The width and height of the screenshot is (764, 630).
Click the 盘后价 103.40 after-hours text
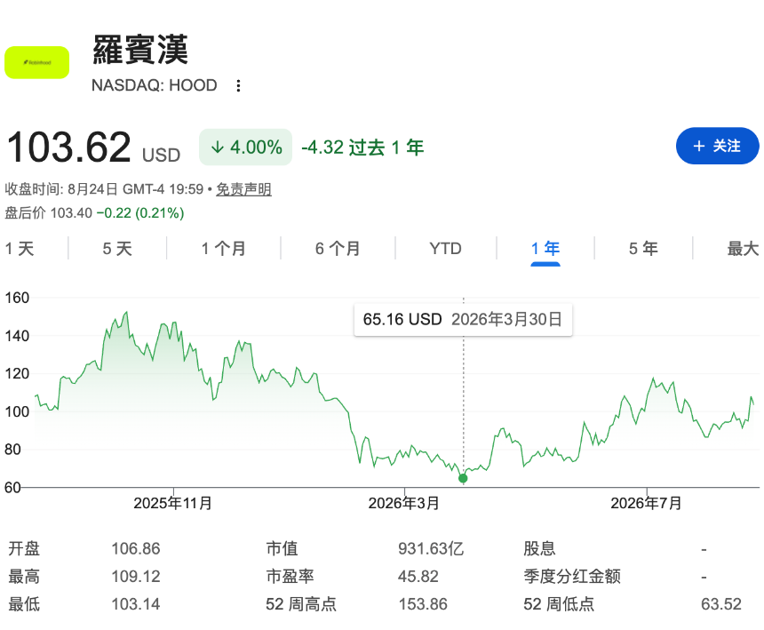coord(49,213)
